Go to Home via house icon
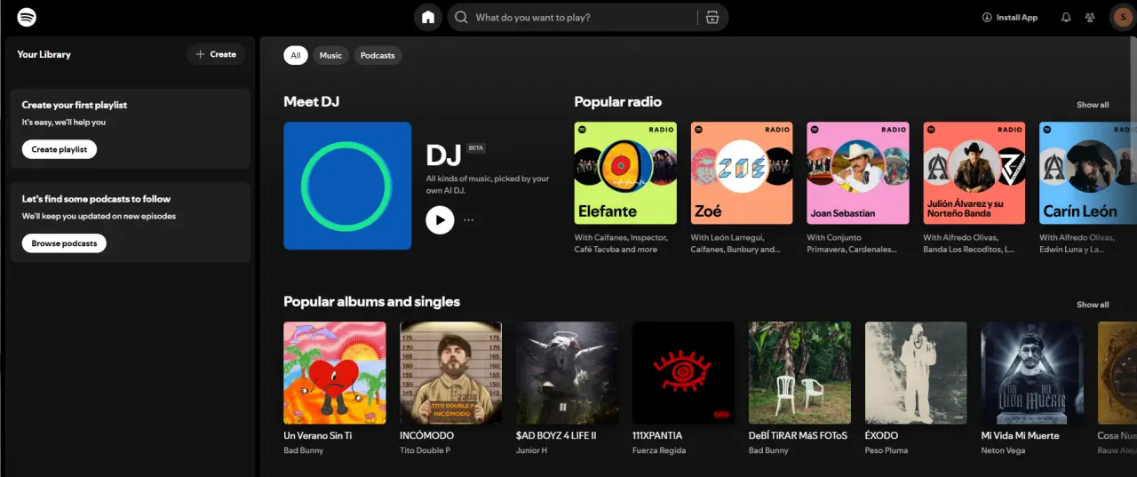 (x=428, y=17)
